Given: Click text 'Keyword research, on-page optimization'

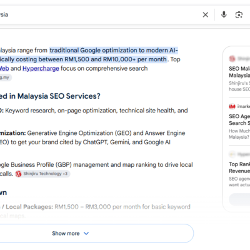Looking at the screenshot, I should pos(61,111).
